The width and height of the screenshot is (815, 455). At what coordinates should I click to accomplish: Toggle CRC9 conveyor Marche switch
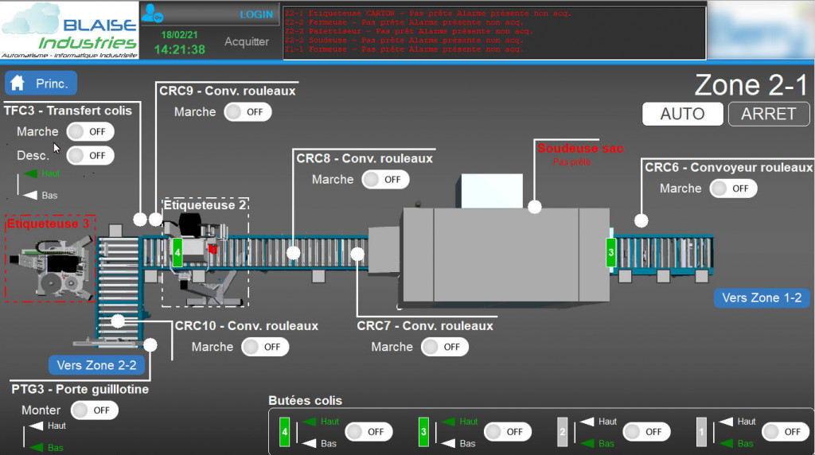coord(248,112)
